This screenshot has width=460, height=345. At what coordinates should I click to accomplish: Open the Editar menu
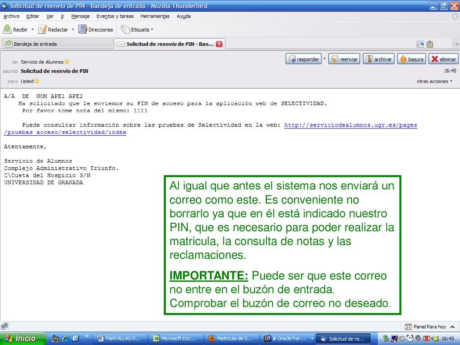coord(32,16)
